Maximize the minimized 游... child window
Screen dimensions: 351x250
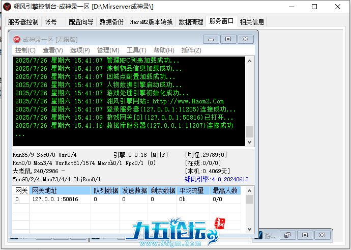pyautogui.click(x=305, y=235)
